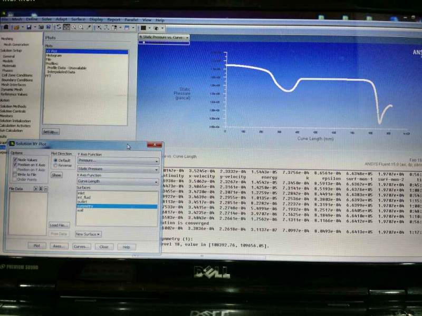Click the Set Up... button in Plots panel
The image size is (422, 316).
[50, 132]
